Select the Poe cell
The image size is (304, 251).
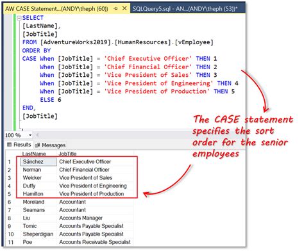click(x=38, y=242)
